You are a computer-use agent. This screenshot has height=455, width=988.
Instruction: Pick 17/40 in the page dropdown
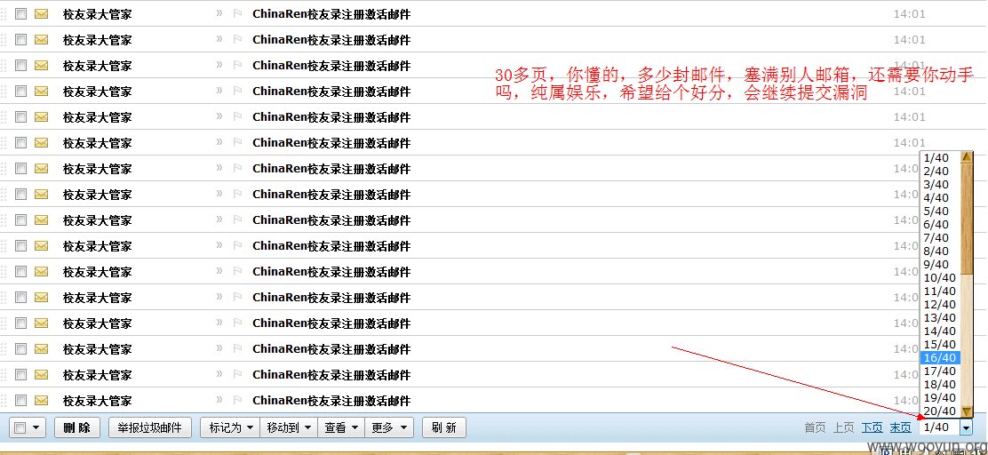940,371
